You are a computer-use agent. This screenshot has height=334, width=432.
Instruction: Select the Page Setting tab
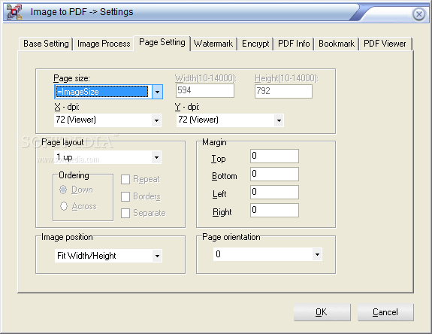pos(162,42)
